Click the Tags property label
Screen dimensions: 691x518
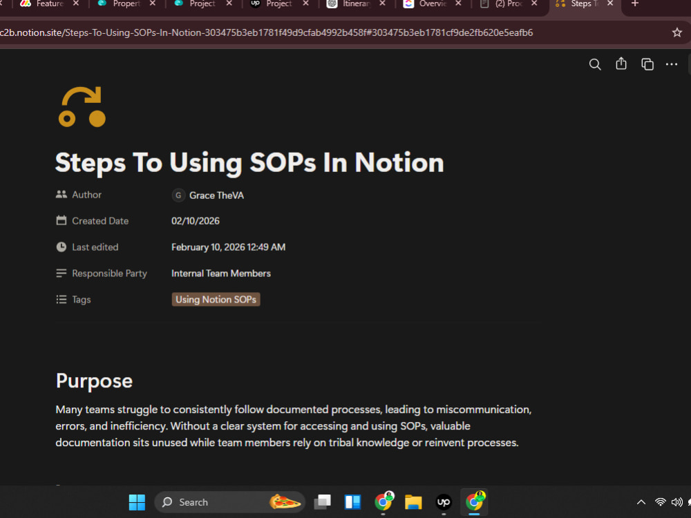[x=82, y=300]
